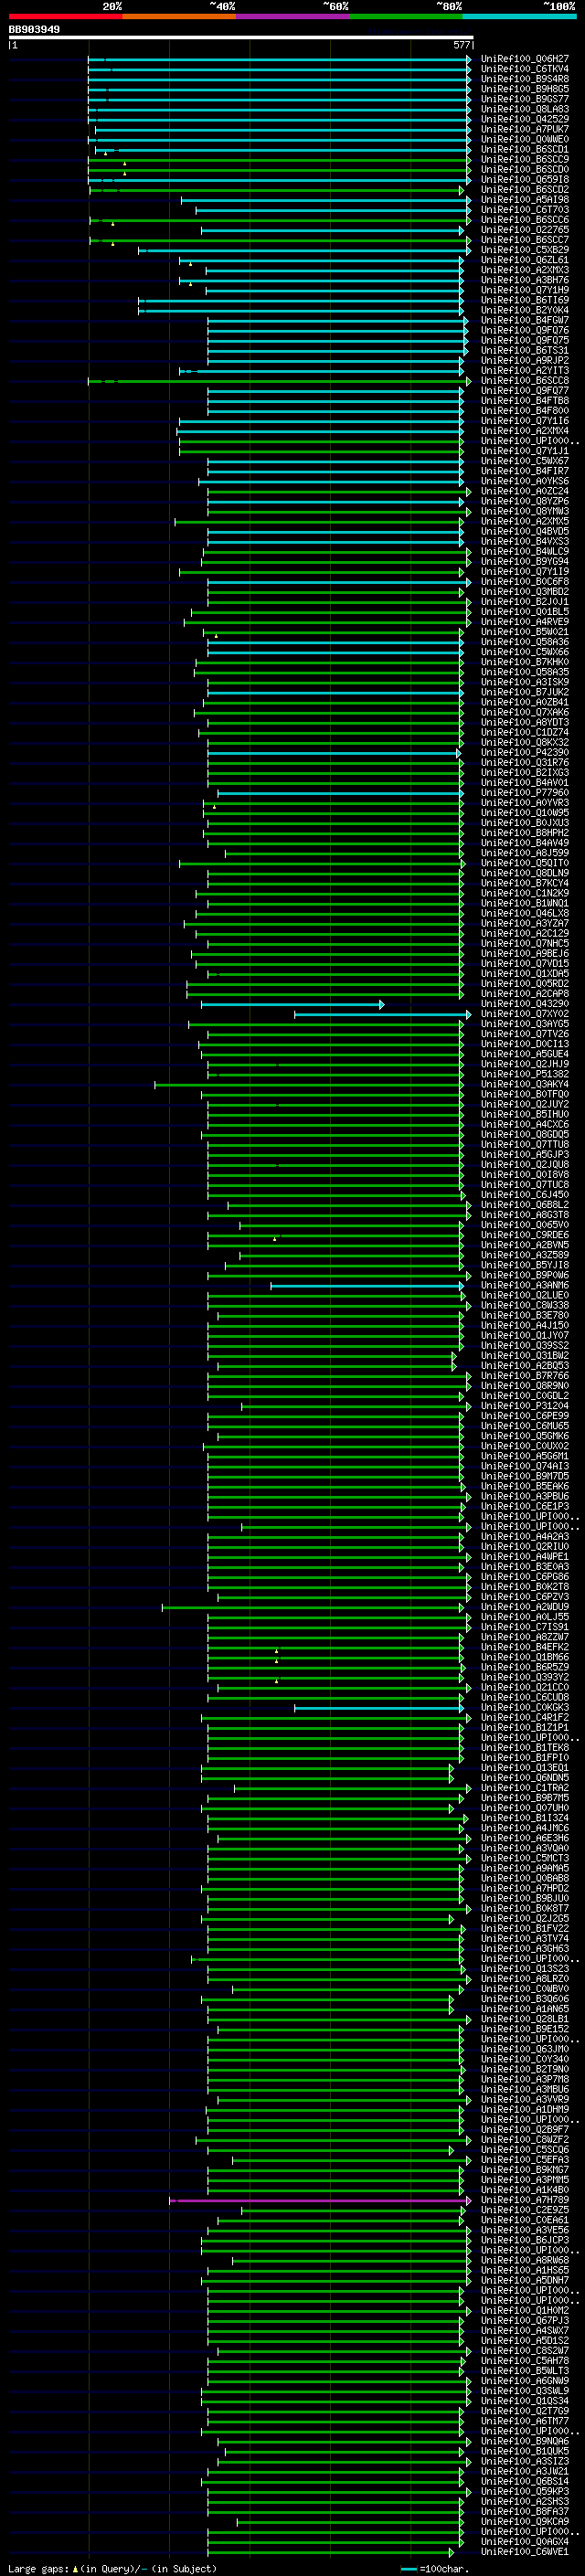
Task: Select the UniRef100_Q3AKY4 label
Action: tap(525, 1084)
